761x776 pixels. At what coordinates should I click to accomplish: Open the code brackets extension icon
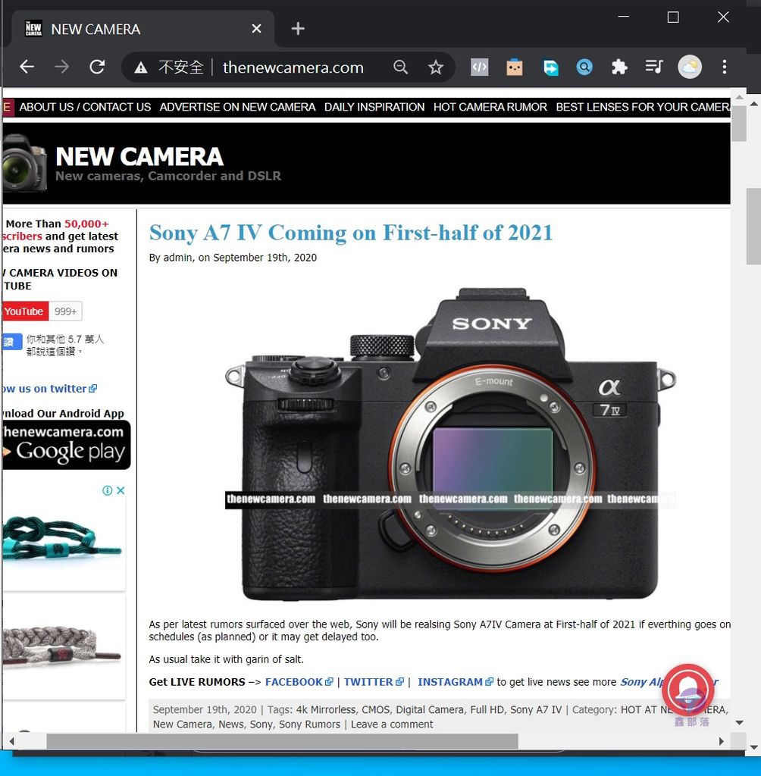coord(479,67)
